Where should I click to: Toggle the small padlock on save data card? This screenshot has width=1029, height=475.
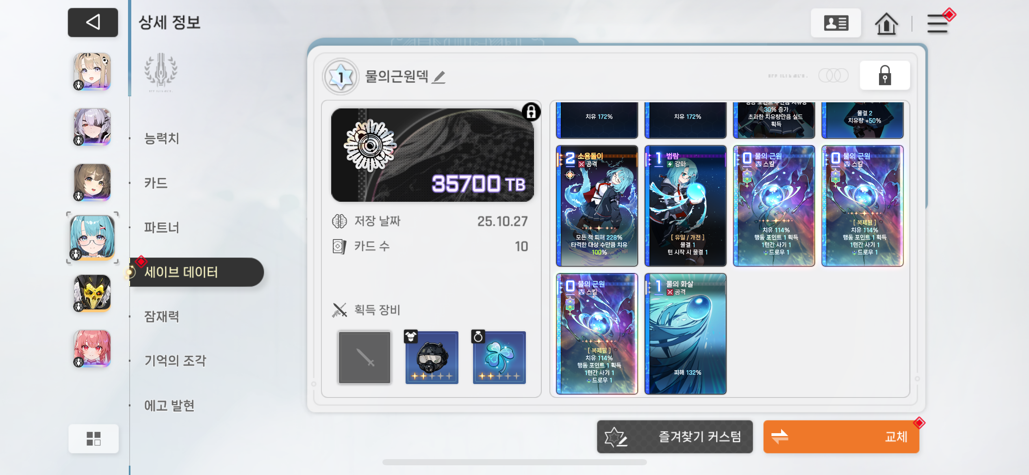click(531, 112)
